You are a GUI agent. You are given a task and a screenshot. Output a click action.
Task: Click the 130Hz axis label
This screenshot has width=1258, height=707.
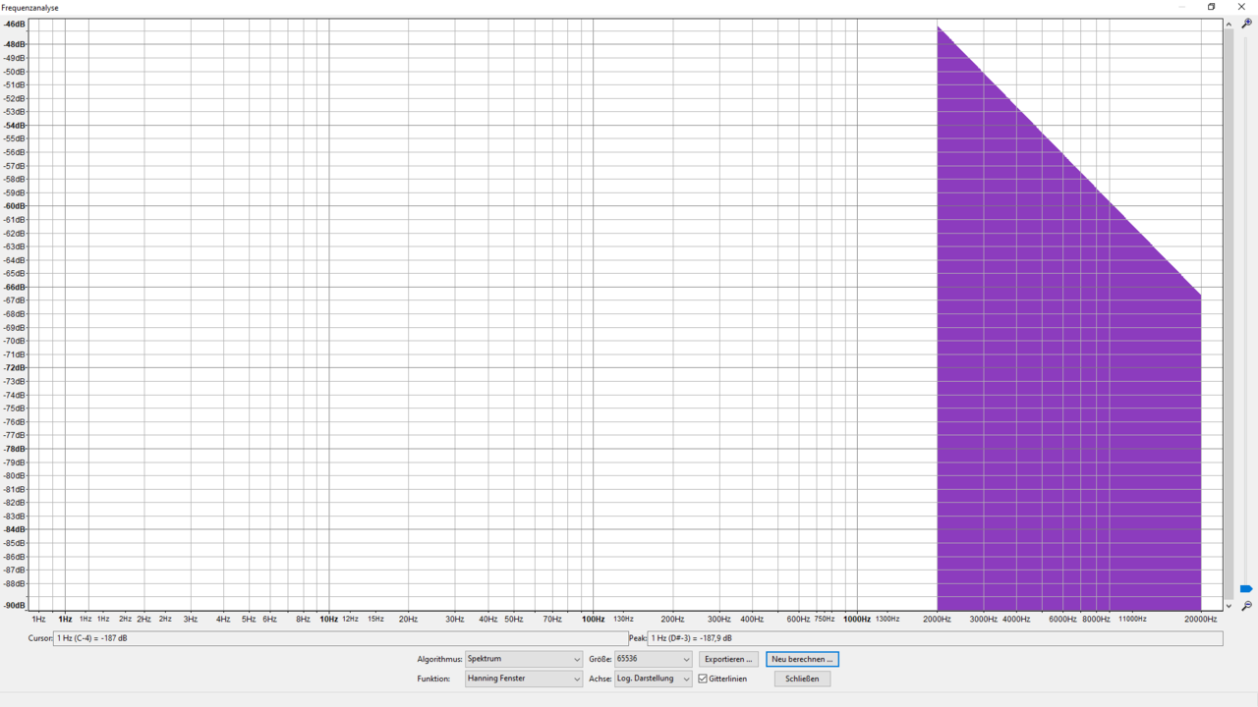tap(623, 619)
